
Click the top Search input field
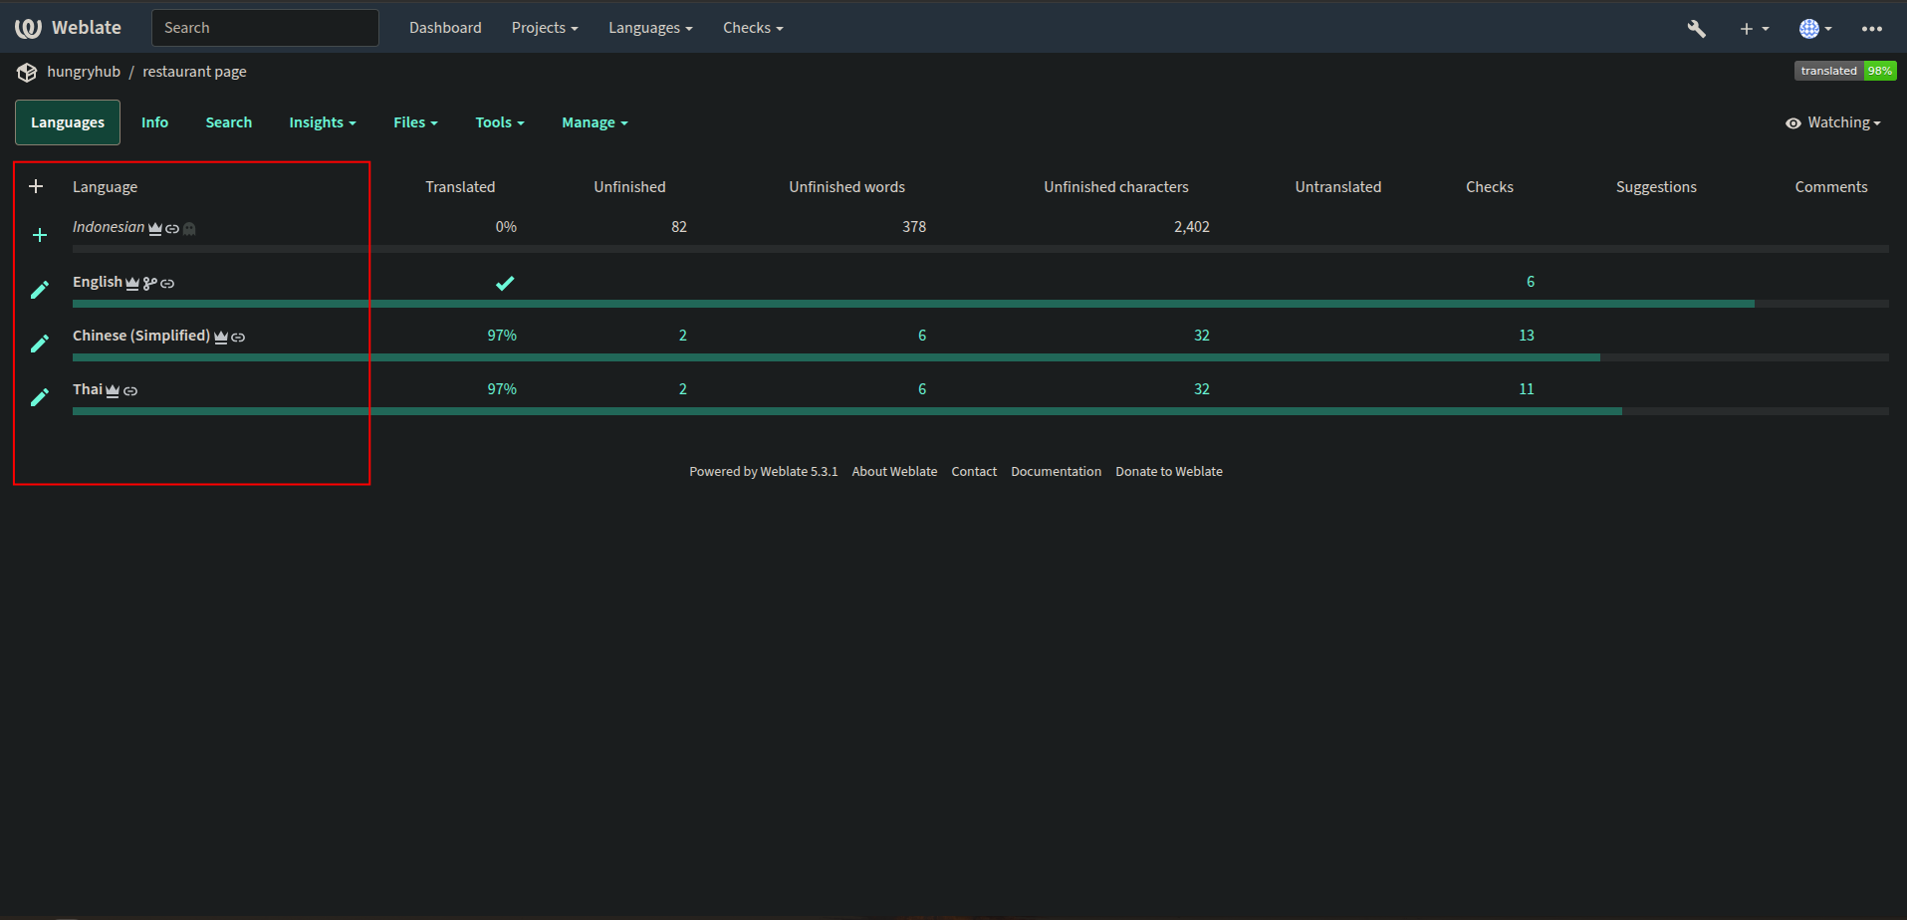click(x=265, y=28)
